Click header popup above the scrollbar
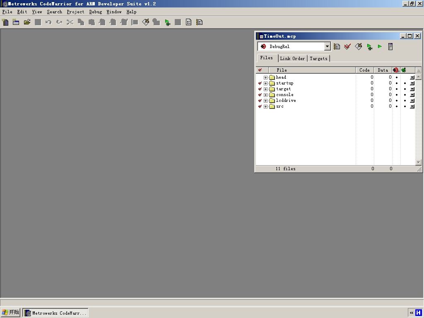Viewport: 424px width, 318px height. point(418,70)
